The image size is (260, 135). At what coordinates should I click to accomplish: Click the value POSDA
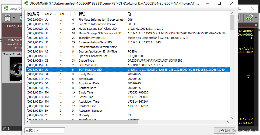[132, 51]
